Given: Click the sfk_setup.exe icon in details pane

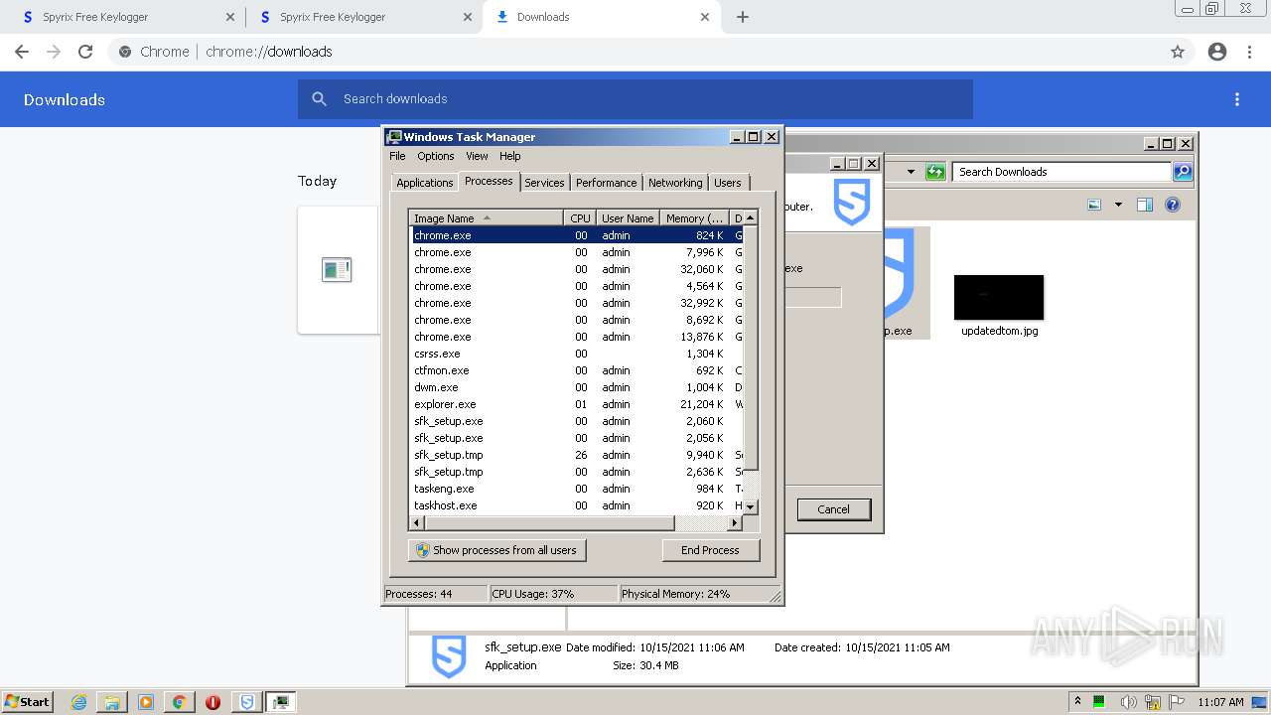Looking at the screenshot, I should (x=449, y=656).
